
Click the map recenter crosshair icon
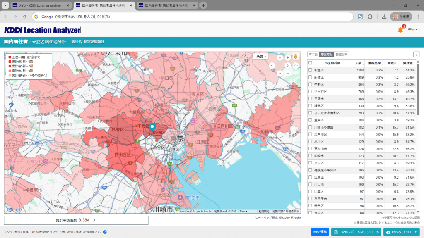pos(296,65)
